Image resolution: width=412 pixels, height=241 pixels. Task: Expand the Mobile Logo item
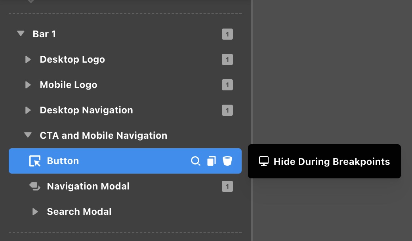[28, 85]
